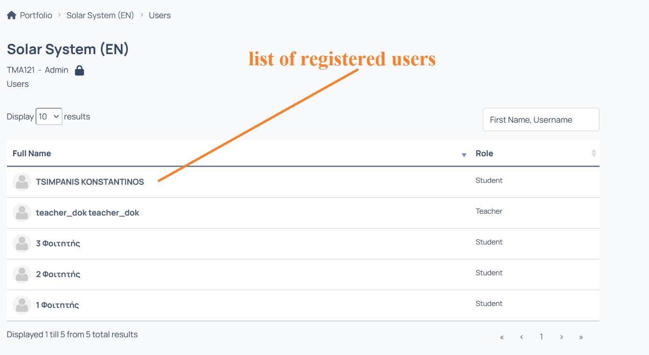Click the First Name, Username search field
Viewport: 649px width, 355px height.
coord(541,120)
